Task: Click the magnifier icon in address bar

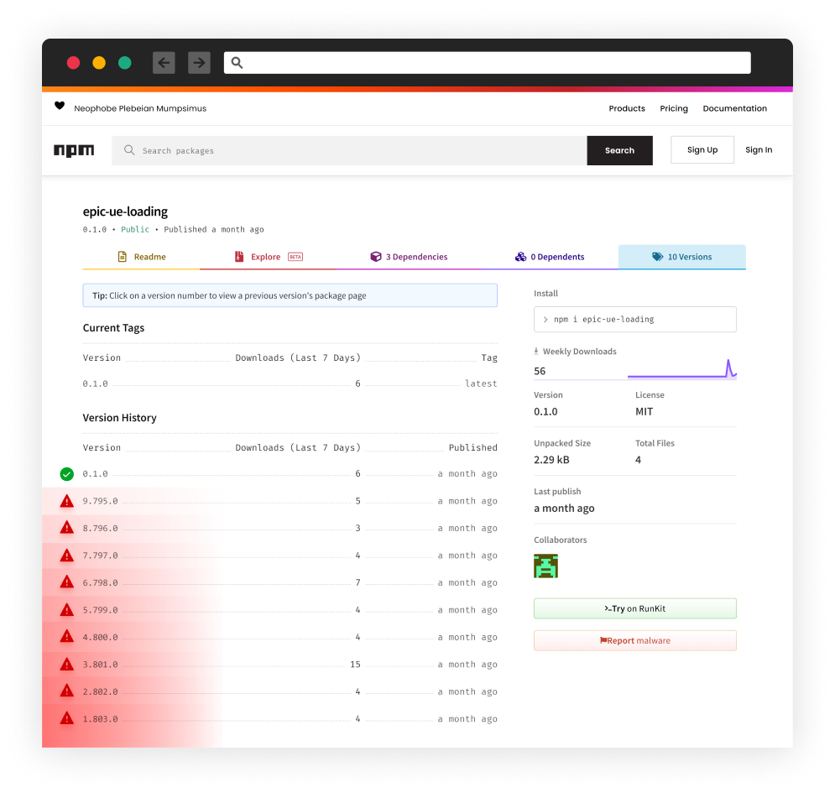Action: [237, 63]
